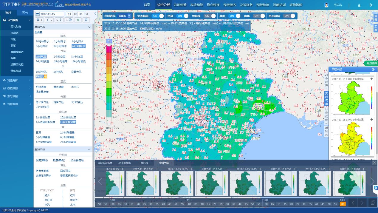Click the green refresh icon in time controls
378x213 pixels.
click(78, 20)
